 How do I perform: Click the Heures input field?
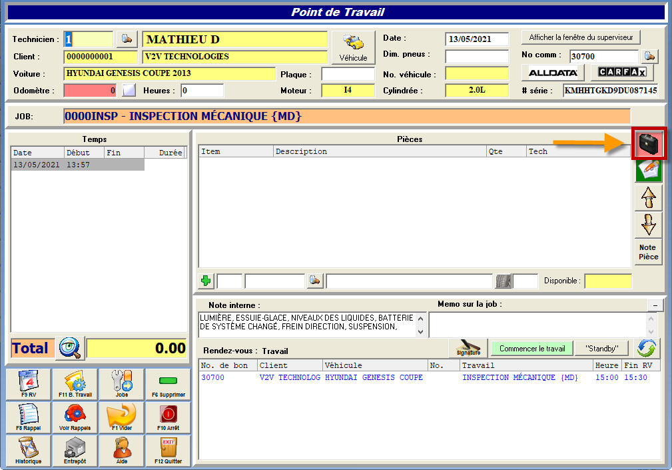coord(202,91)
